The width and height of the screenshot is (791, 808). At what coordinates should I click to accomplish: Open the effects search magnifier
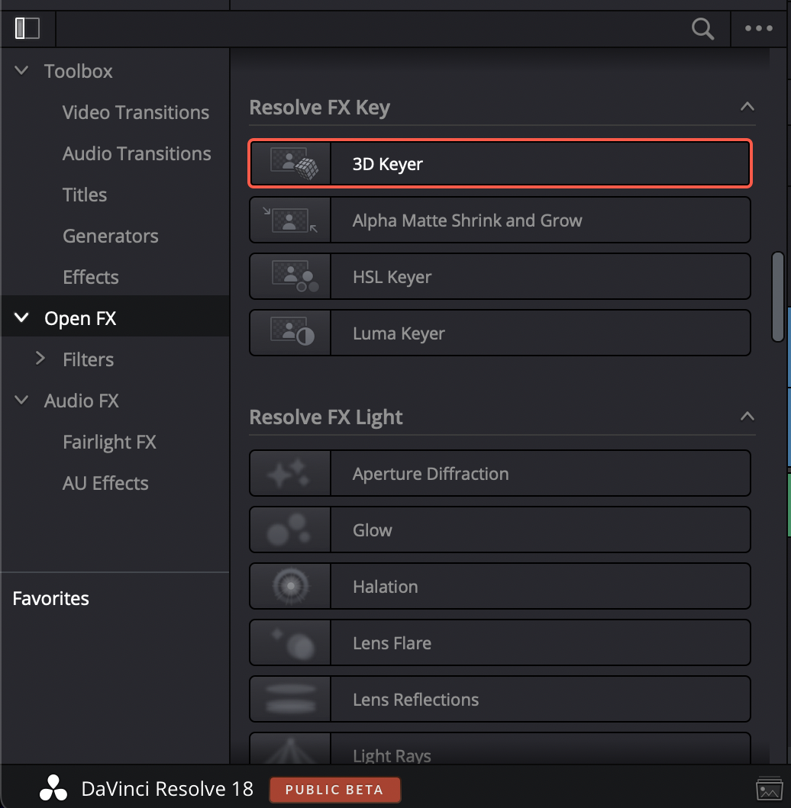702,29
